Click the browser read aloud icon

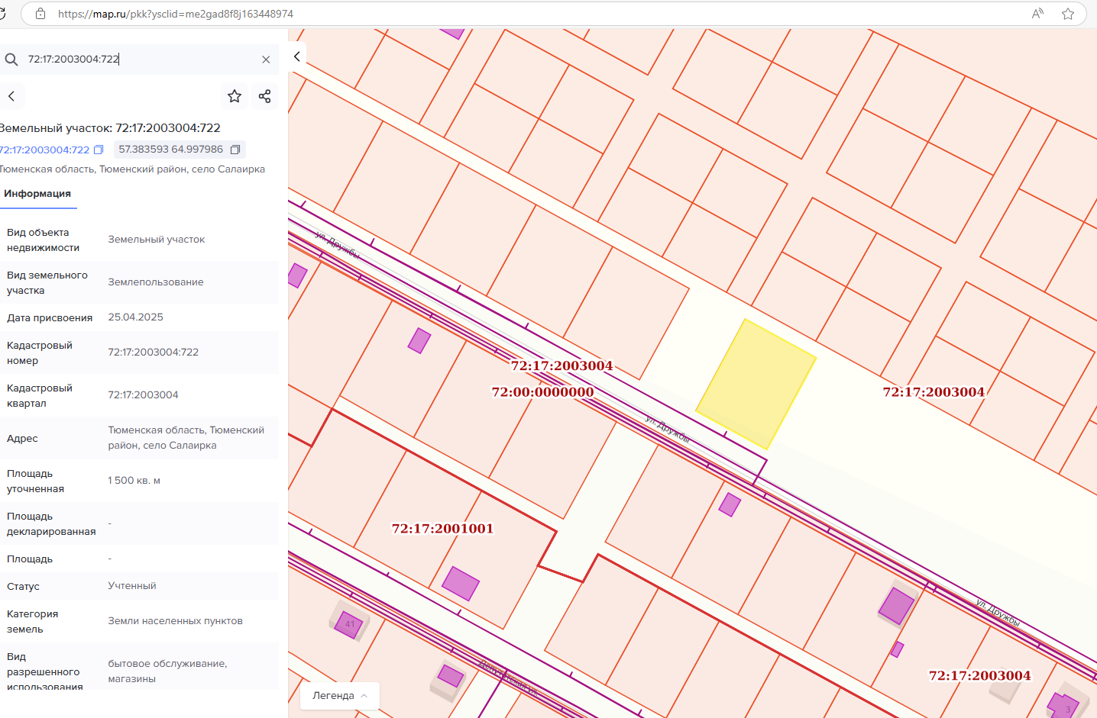point(1037,14)
